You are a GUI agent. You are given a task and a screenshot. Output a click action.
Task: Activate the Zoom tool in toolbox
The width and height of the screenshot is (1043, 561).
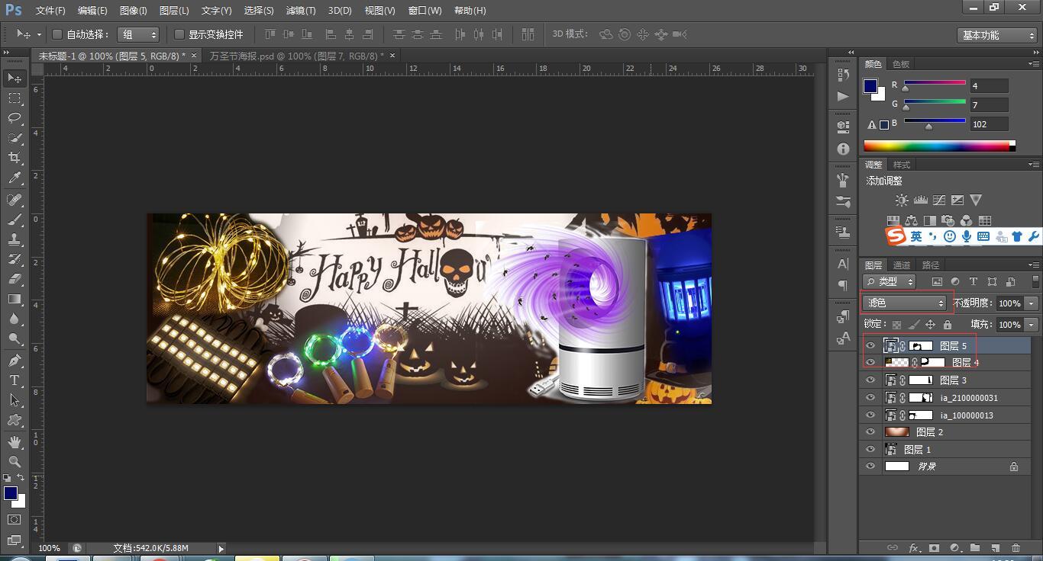pyautogui.click(x=15, y=462)
